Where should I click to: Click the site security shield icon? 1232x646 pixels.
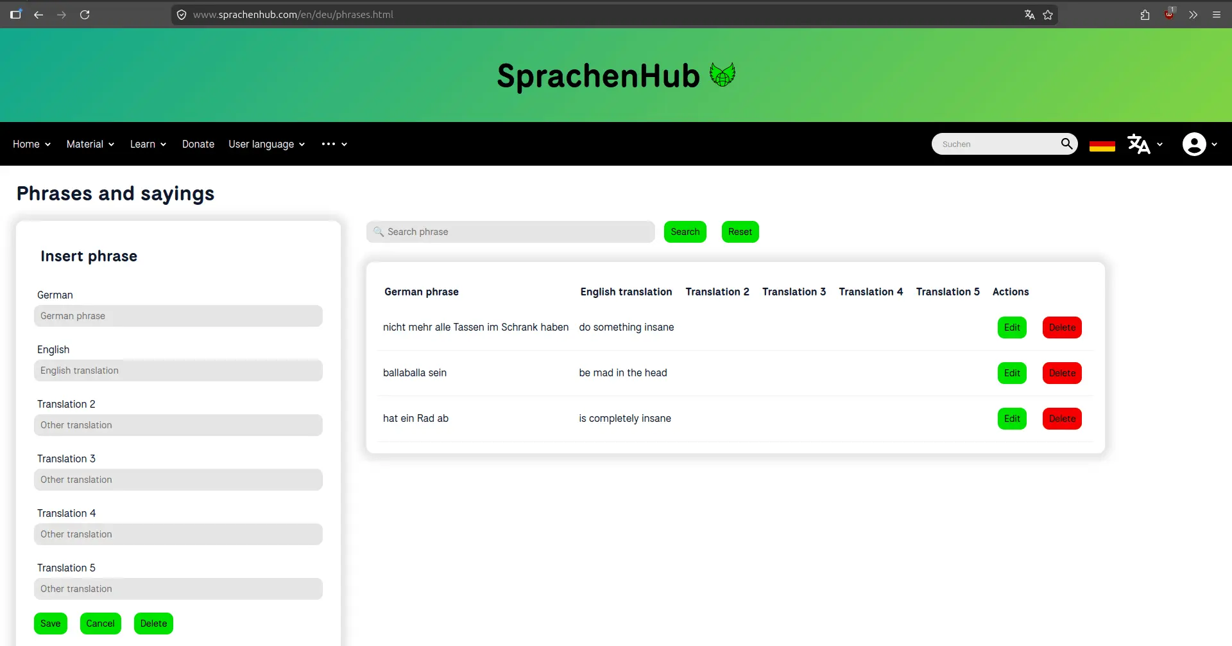coord(182,15)
